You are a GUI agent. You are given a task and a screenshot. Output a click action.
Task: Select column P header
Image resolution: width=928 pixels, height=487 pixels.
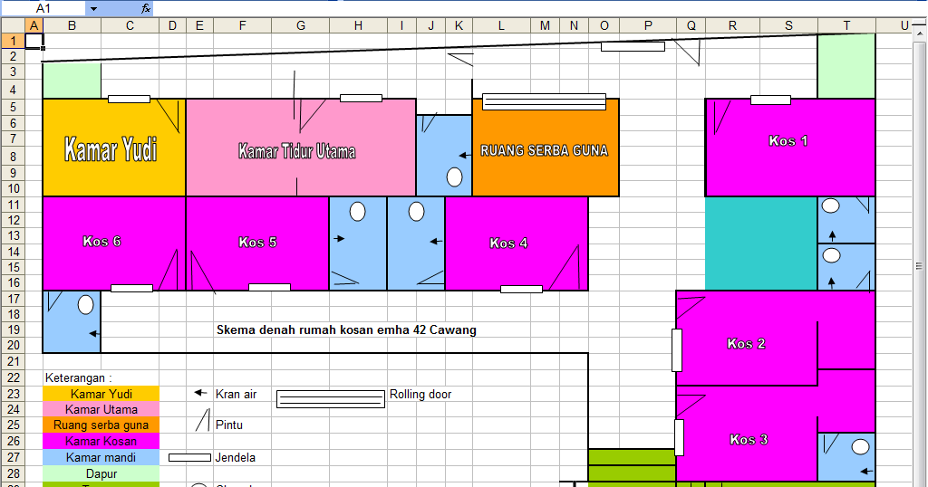point(647,25)
